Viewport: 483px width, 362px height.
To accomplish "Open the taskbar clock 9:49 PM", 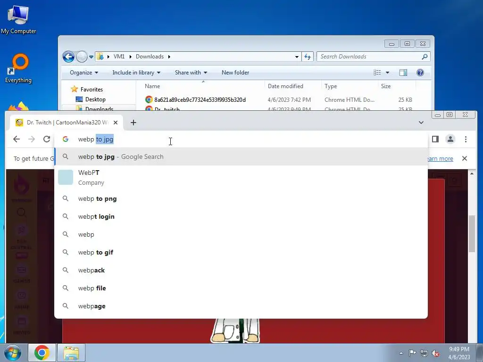I will tap(459, 353).
